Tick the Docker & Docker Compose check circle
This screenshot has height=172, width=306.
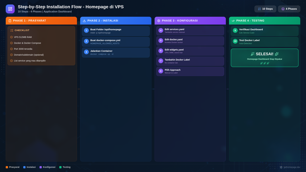pyautogui.click(x=11, y=43)
